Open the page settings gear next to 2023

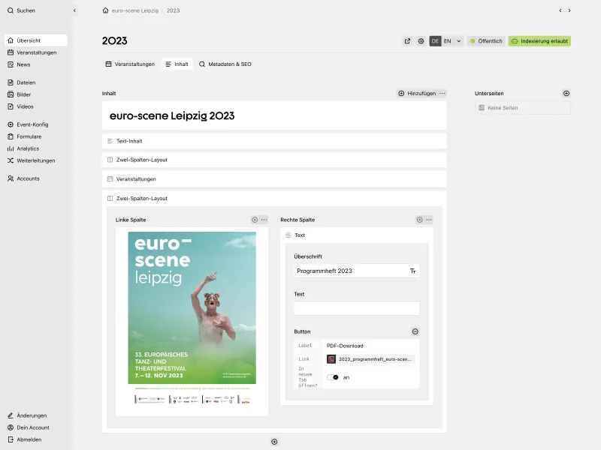(x=421, y=42)
